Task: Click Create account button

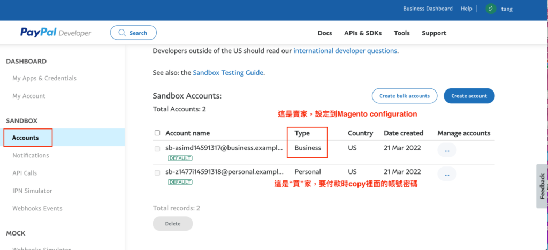Action: point(469,96)
